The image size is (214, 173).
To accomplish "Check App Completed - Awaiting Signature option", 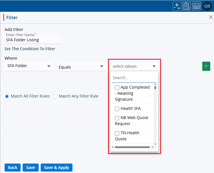I will click(117, 88).
